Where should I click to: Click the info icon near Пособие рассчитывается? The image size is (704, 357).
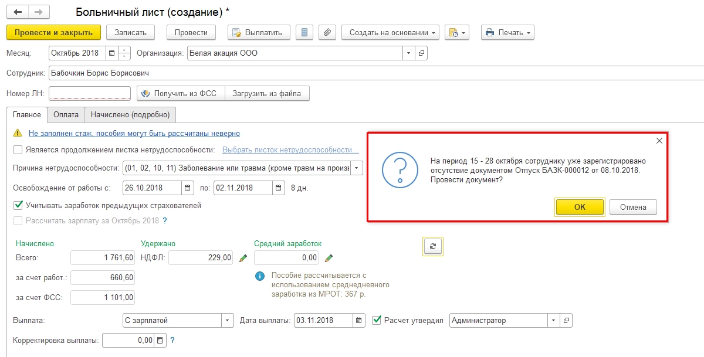(259, 276)
